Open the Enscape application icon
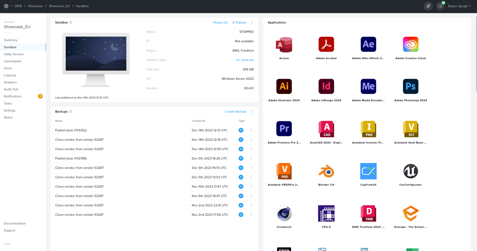This screenshot has height=251, width=477. (x=411, y=213)
